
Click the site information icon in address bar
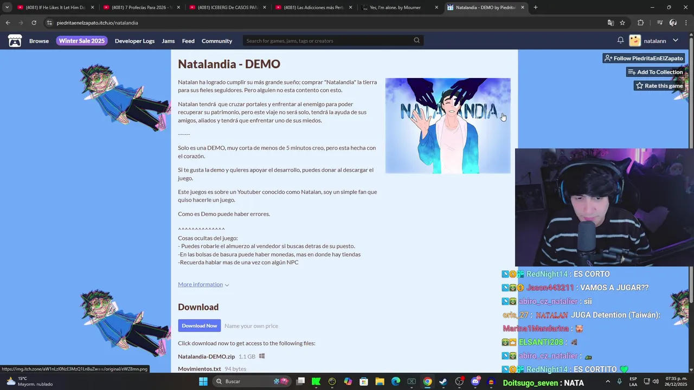tap(49, 23)
